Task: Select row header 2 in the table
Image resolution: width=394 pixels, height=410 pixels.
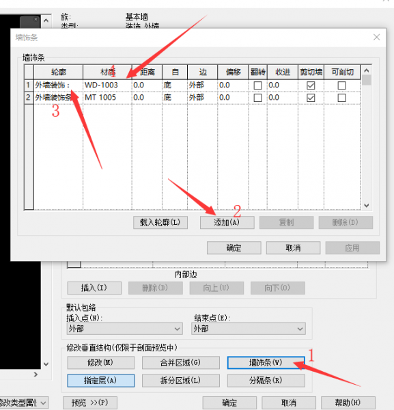Action: (29, 98)
